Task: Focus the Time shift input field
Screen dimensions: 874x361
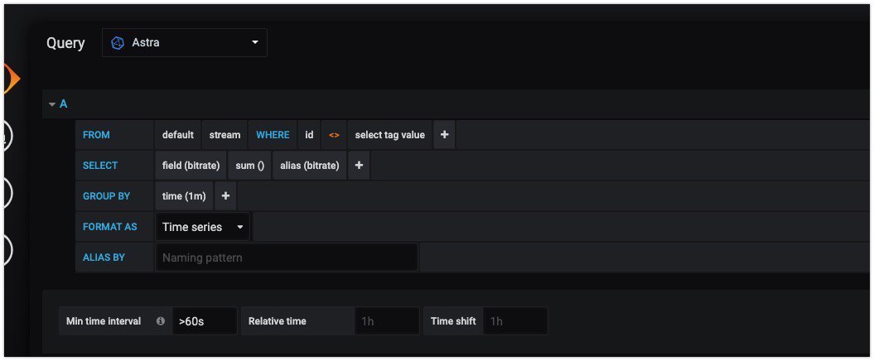Action: 515,321
